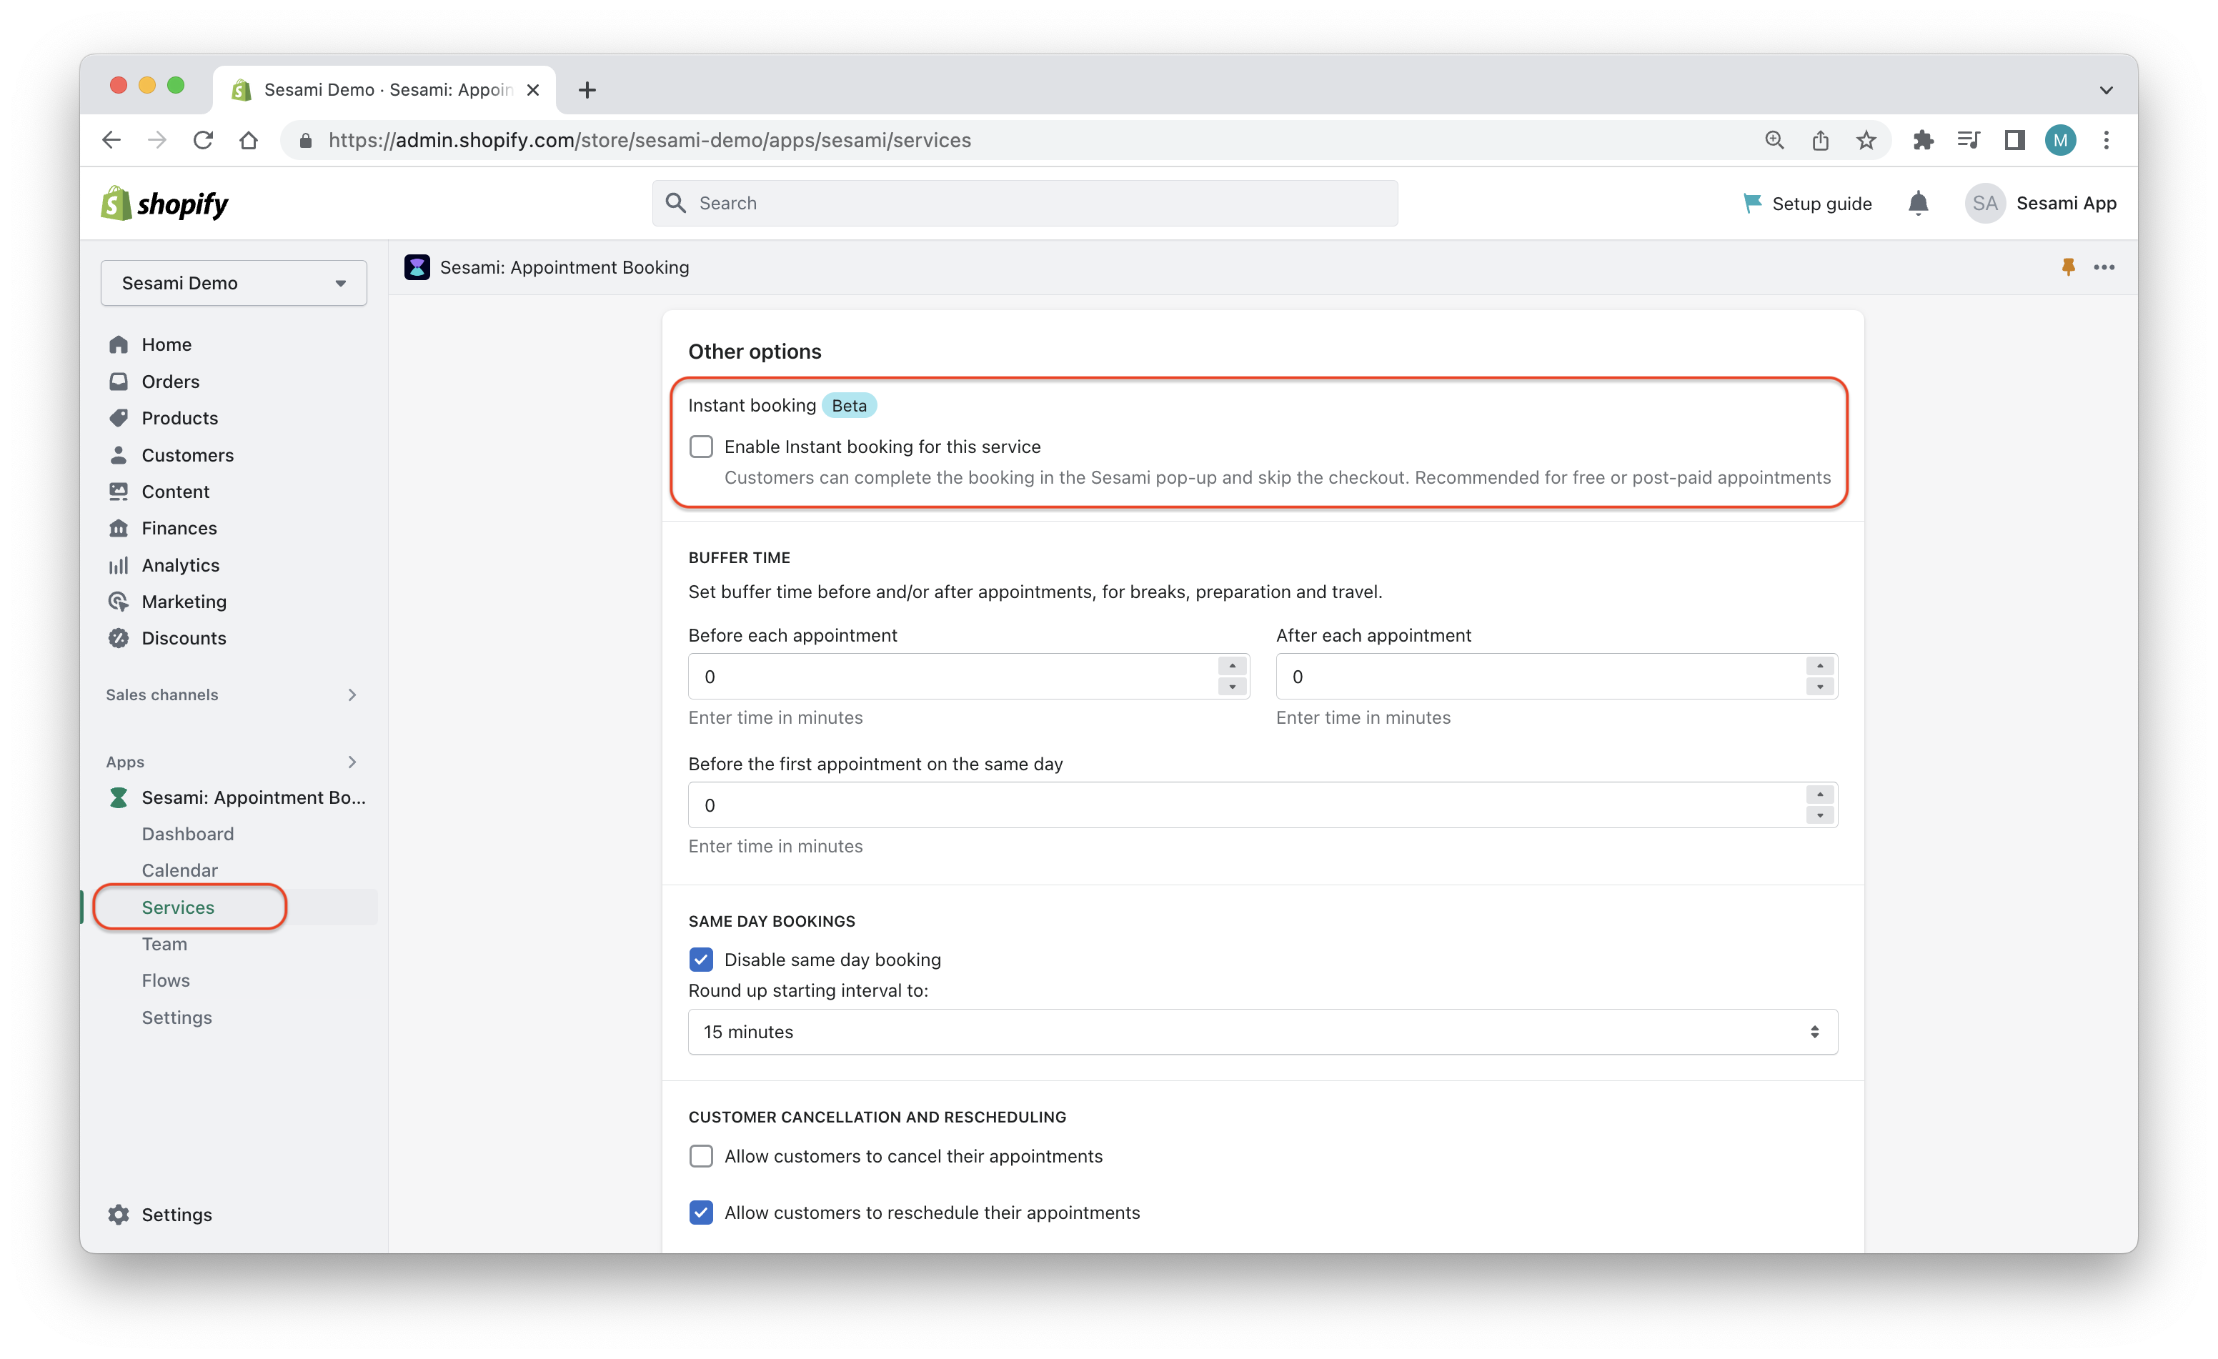Click the zoom magnifier in address bar
The width and height of the screenshot is (2218, 1359).
pos(1774,139)
